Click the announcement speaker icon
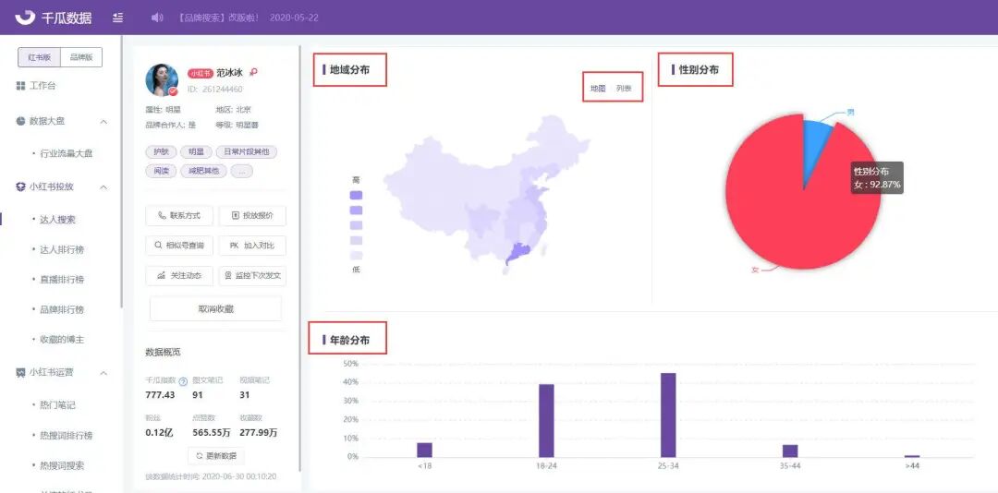Image resolution: width=998 pixels, height=493 pixels. point(157,18)
